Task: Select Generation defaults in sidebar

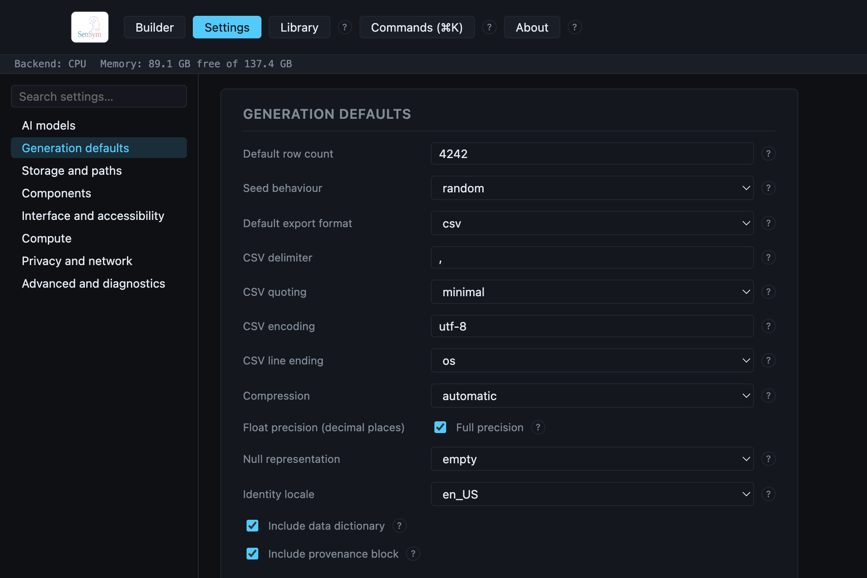Action: (x=99, y=148)
